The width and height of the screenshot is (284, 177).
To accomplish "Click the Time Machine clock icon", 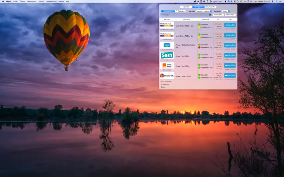I will click(x=241, y=1).
